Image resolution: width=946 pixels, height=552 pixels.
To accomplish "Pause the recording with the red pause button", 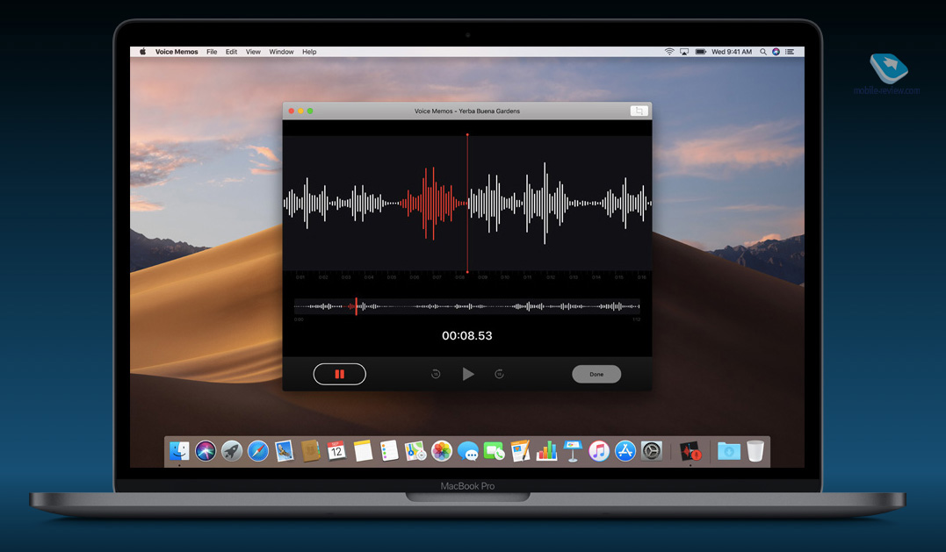I will (x=340, y=374).
